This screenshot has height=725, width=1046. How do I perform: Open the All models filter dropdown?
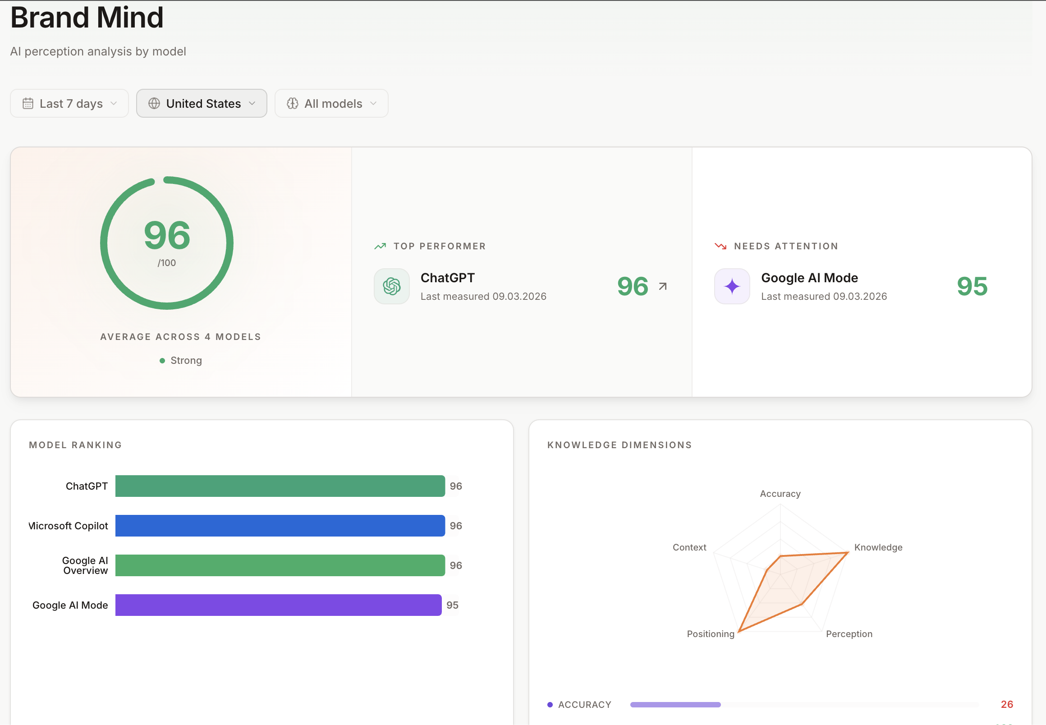coord(331,104)
